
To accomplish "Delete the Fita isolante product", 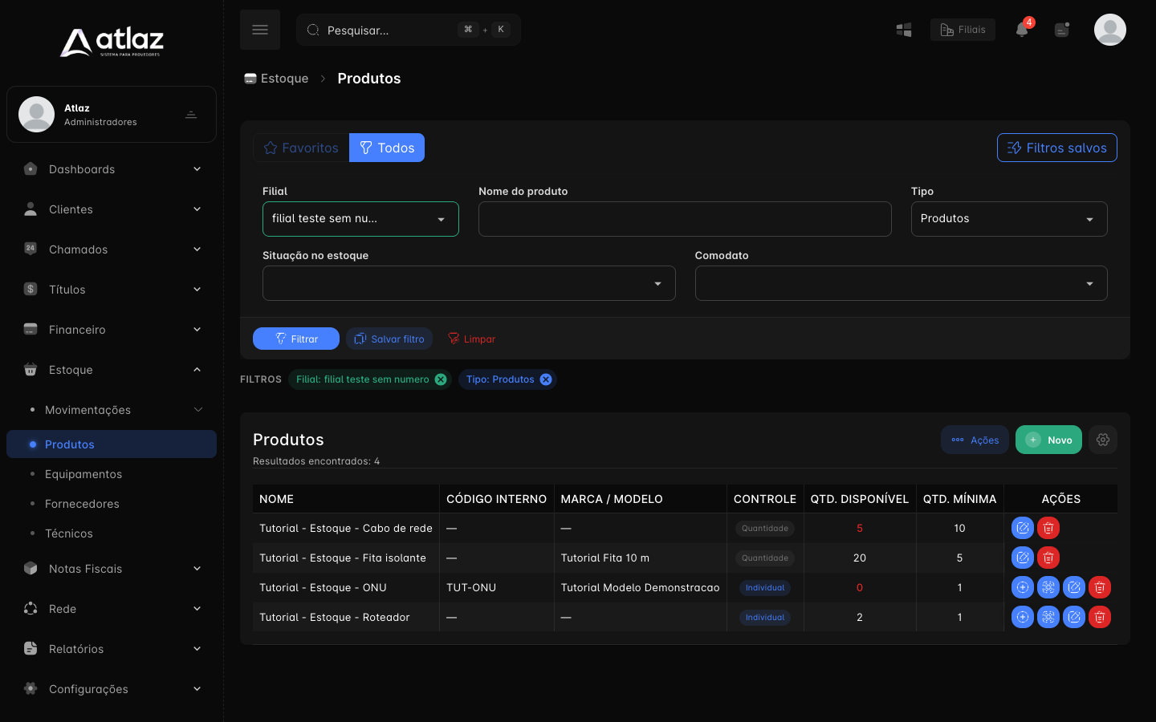I will click(1048, 558).
